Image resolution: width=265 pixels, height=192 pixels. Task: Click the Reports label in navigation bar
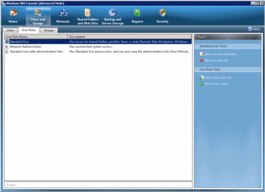click(x=137, y=22)
